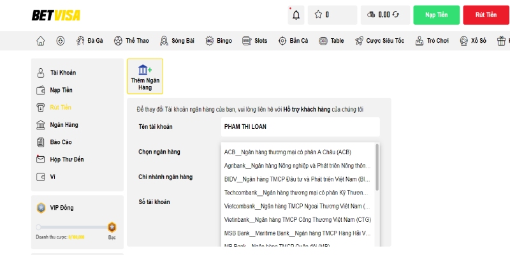510x255 pixels.
Task: Click the Rút Tiền ATM icon
Action: coord(41,108)
